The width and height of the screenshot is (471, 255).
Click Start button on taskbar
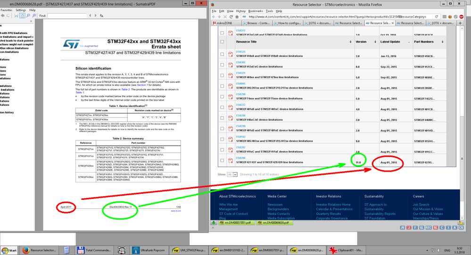(9, 250)
